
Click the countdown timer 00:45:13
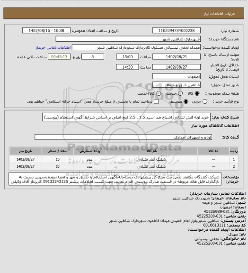click(x=59, y=57)
